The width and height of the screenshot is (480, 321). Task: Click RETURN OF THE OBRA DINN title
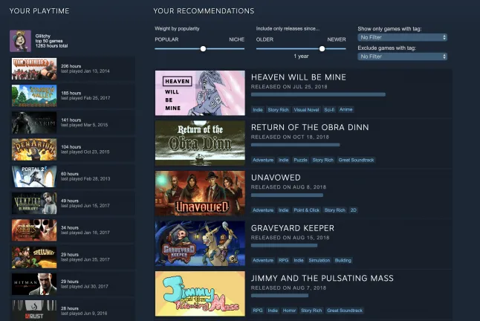coord(310,127)
